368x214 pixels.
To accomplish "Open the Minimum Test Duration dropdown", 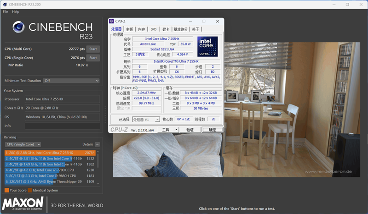I will [x=71, y=81].
